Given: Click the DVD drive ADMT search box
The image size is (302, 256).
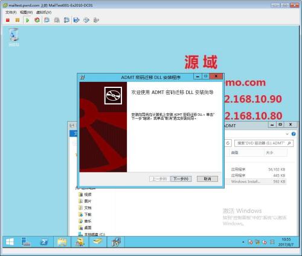Looking at the screenshot, I should [264, 143].
